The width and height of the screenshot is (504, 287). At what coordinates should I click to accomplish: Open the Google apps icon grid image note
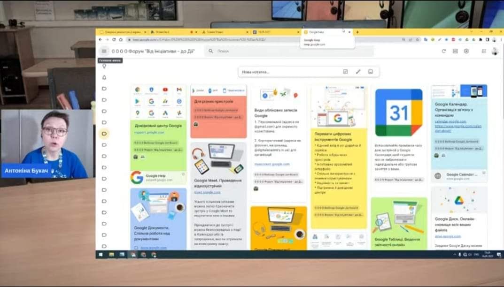[x=158, y=102]
